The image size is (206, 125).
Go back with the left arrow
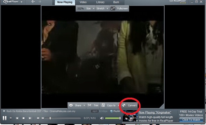33,2
